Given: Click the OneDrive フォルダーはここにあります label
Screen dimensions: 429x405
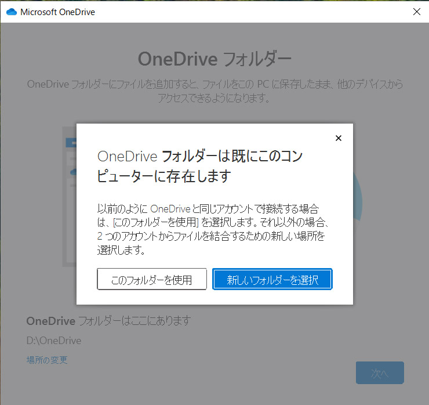Looking at the screenshot, I should (x=108, y=321).
